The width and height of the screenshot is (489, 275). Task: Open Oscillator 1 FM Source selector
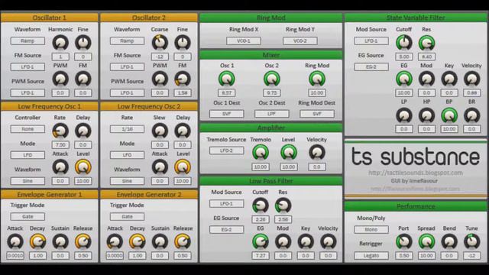click(28, 66)
